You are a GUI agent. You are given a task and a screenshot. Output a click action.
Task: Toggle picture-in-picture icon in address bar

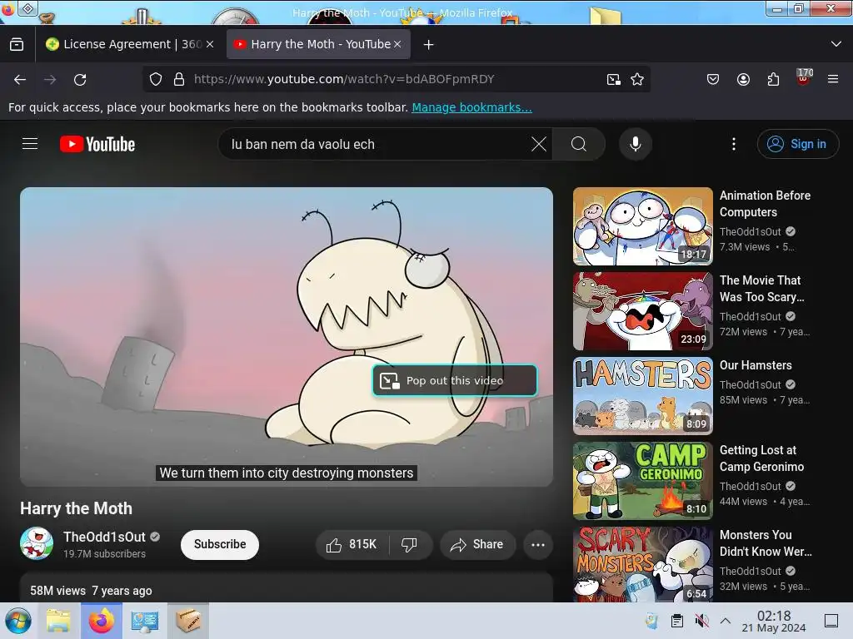point(614,79)
